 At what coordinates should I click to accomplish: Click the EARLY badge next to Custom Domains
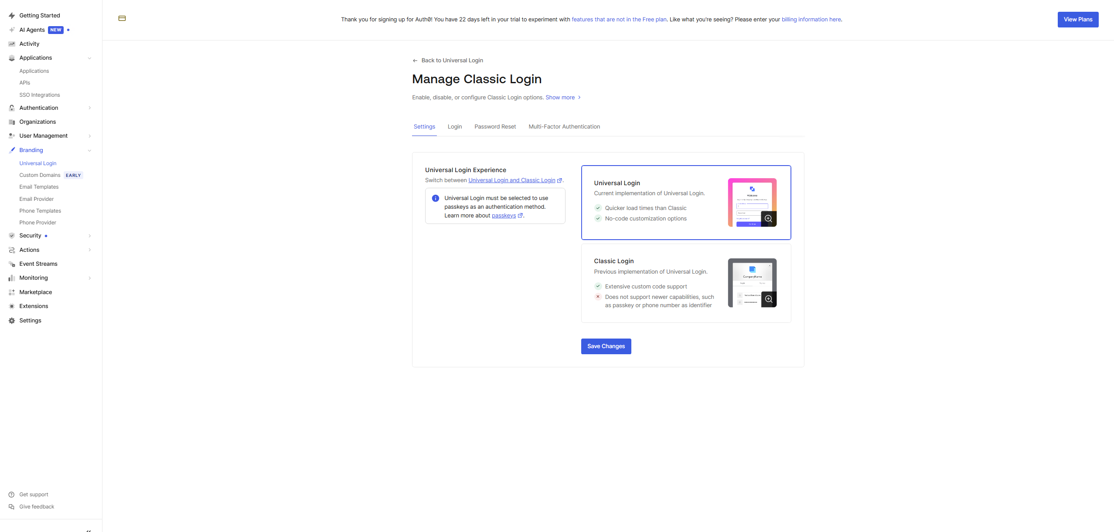pyautogui.click(x=73, y=176)
